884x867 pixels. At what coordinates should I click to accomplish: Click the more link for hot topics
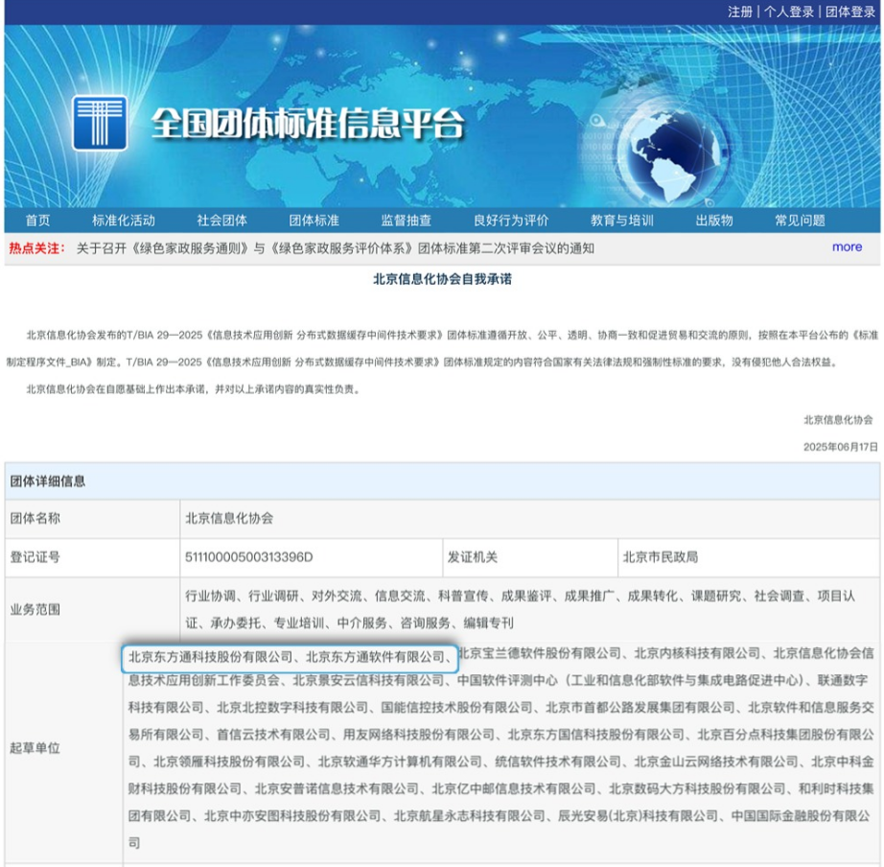[x=847, y=247]
